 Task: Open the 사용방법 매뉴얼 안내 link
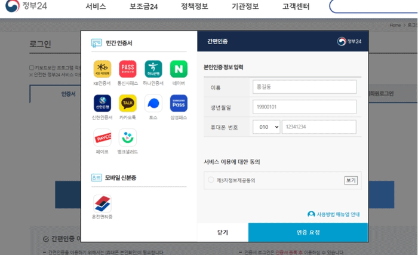pos(338,214)
